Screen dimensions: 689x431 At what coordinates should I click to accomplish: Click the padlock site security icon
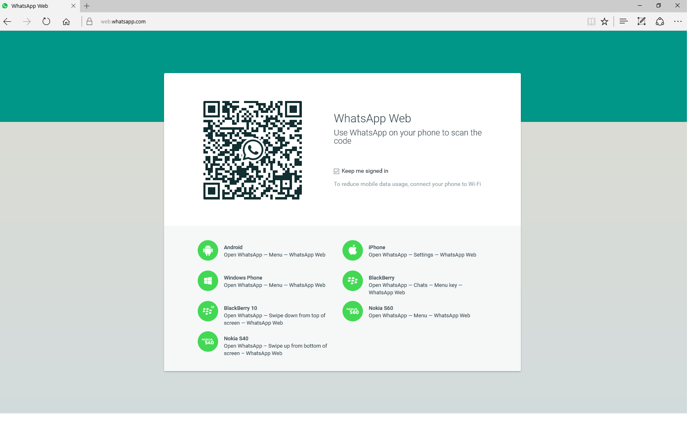pyautogui.click(x=89, y=21)
